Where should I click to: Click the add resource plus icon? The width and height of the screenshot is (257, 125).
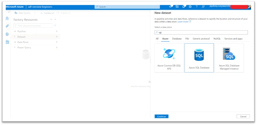pos(55,25)
